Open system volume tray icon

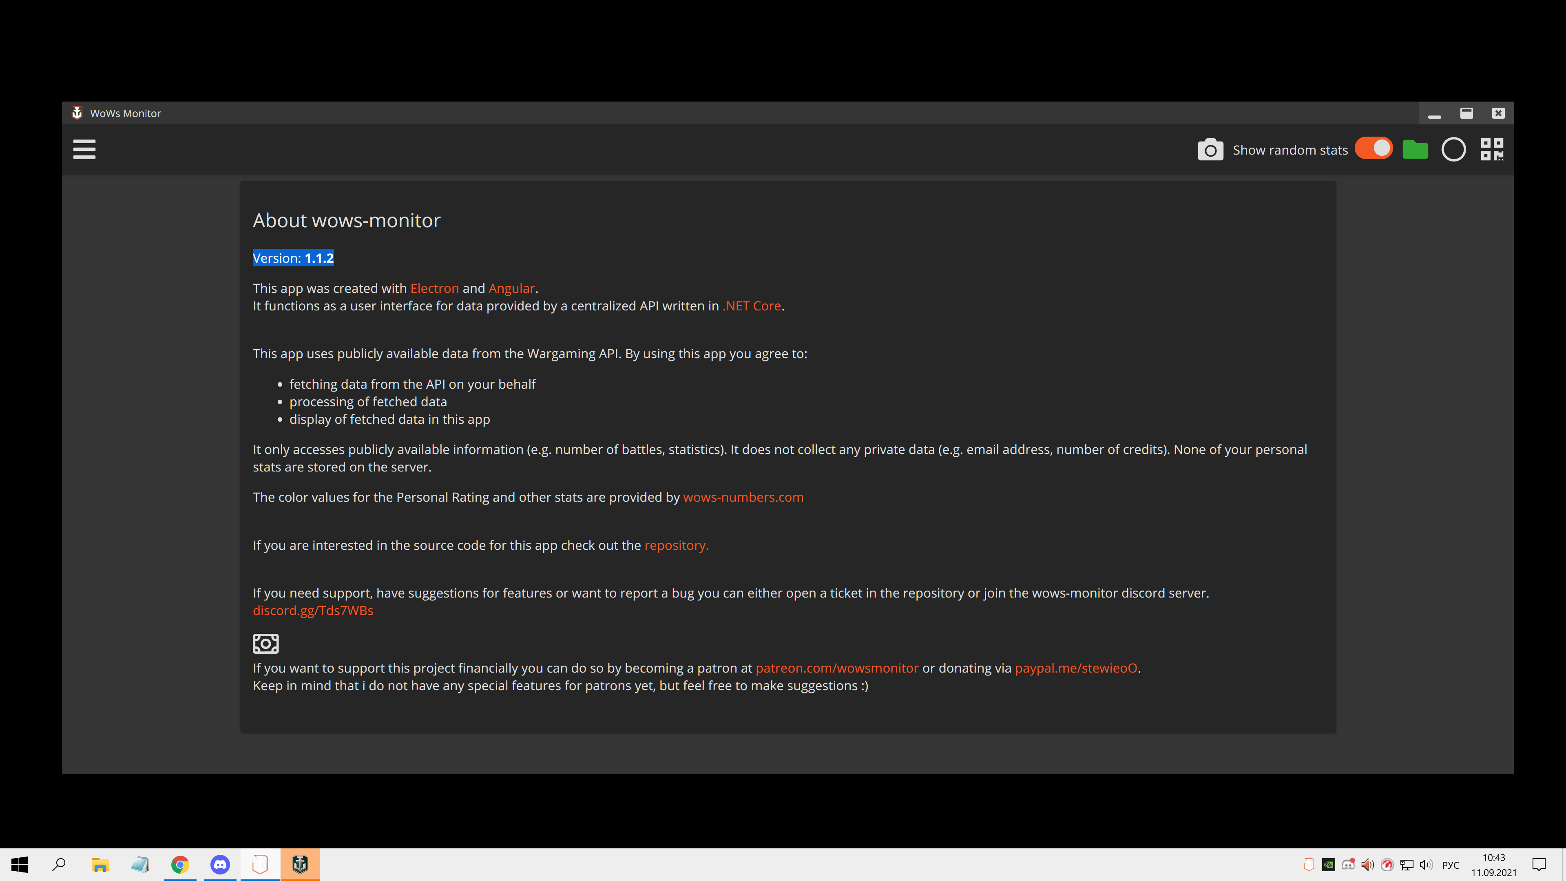point(1426,865)
